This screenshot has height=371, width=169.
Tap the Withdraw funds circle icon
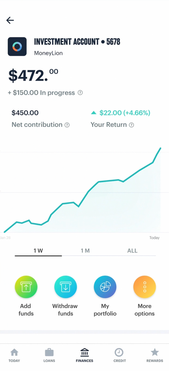coord(66,287)
